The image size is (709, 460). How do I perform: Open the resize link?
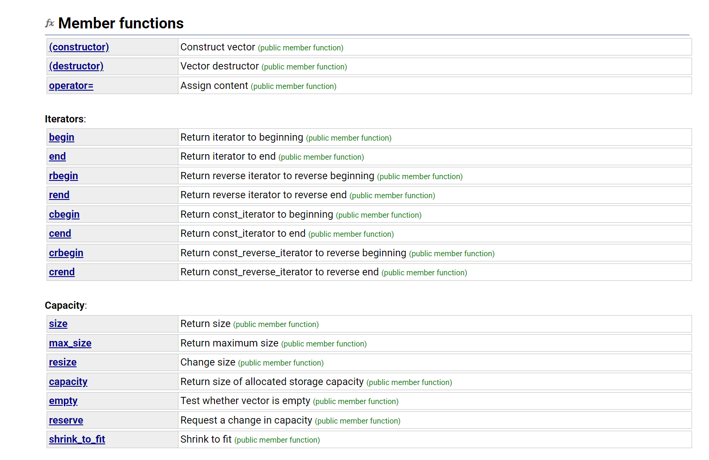63,362
